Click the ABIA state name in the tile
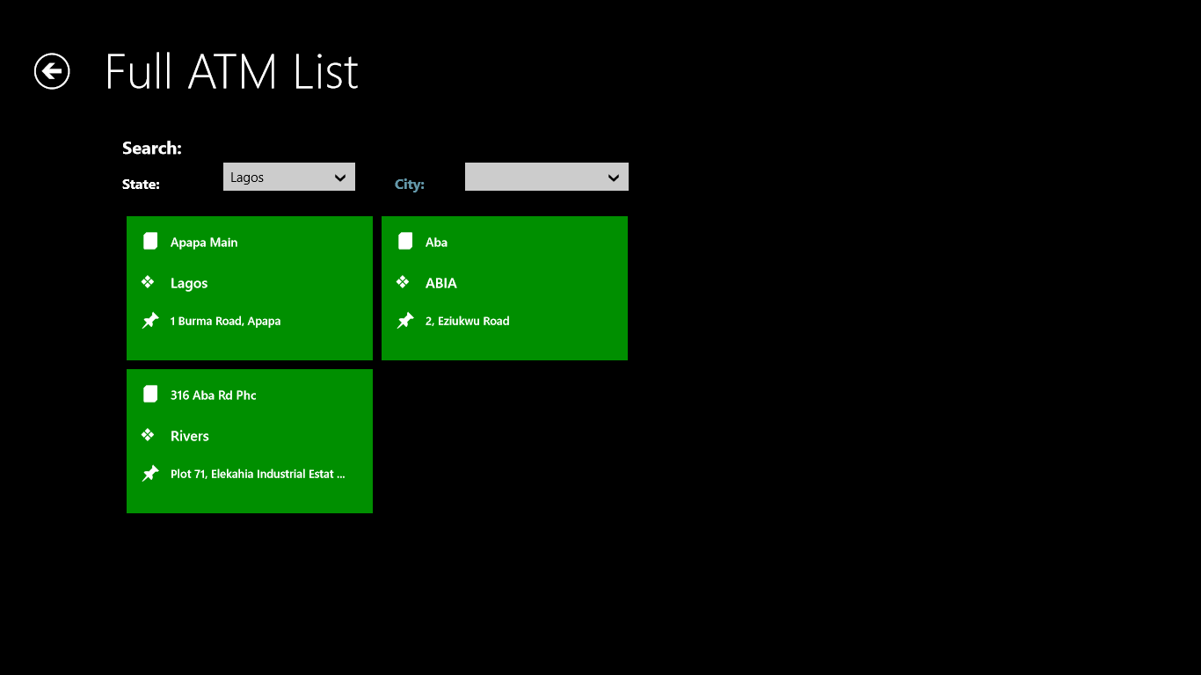The height and width of the screenshot is (675, 1201). point(441,283)
